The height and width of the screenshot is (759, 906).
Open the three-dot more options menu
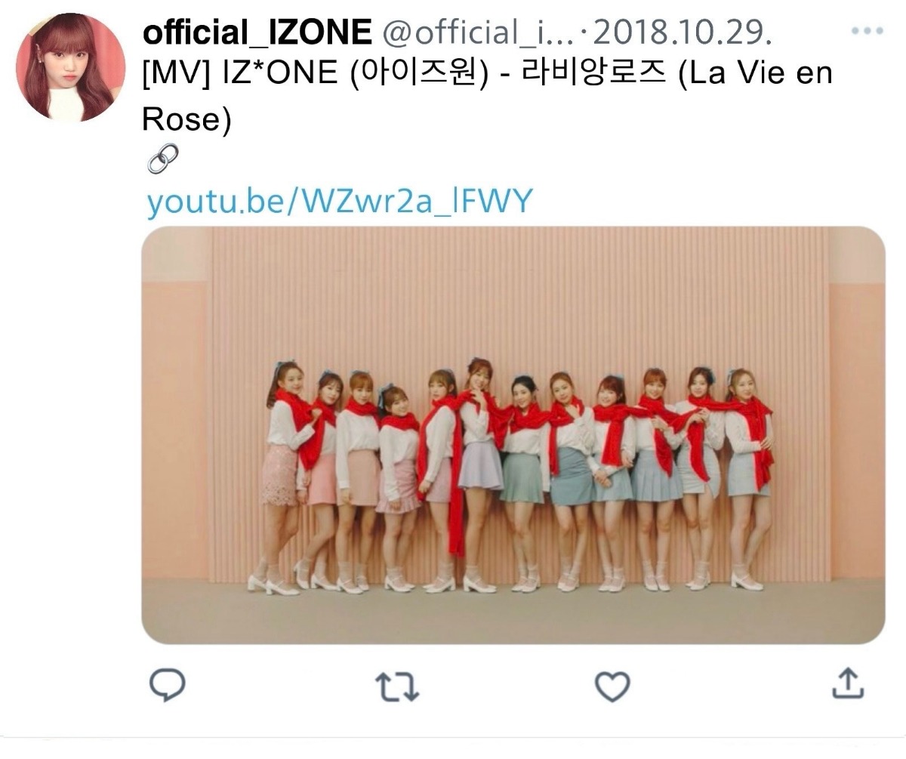(x=867, y=32)
